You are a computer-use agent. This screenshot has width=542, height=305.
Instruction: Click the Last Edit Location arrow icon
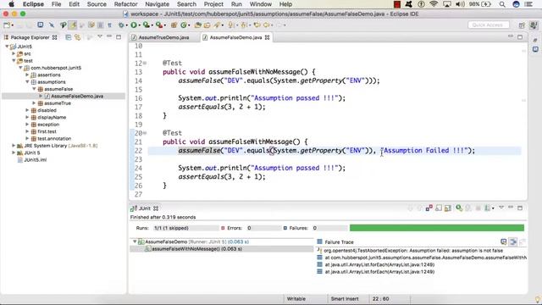(257, 25)
